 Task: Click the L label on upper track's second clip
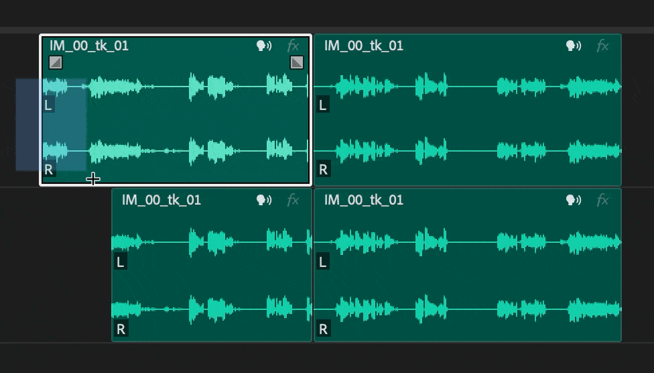pyautogui.click(x=323, y=105)
